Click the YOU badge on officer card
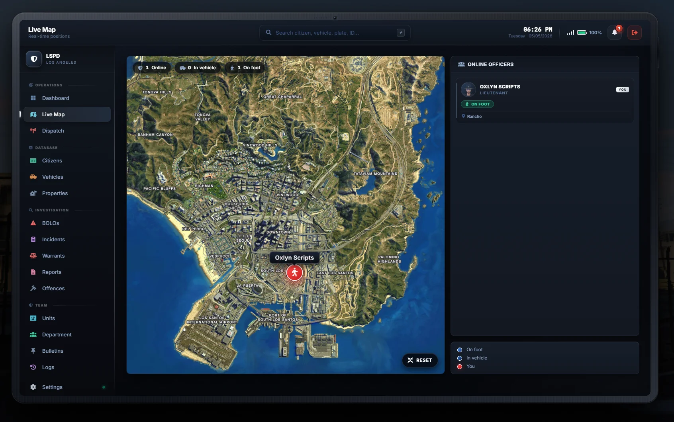 622,90
